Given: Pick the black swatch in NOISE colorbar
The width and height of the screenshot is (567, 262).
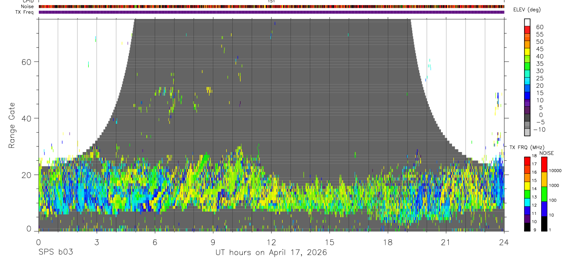Looking at the screenshot, I should click(x=544, y=224).
